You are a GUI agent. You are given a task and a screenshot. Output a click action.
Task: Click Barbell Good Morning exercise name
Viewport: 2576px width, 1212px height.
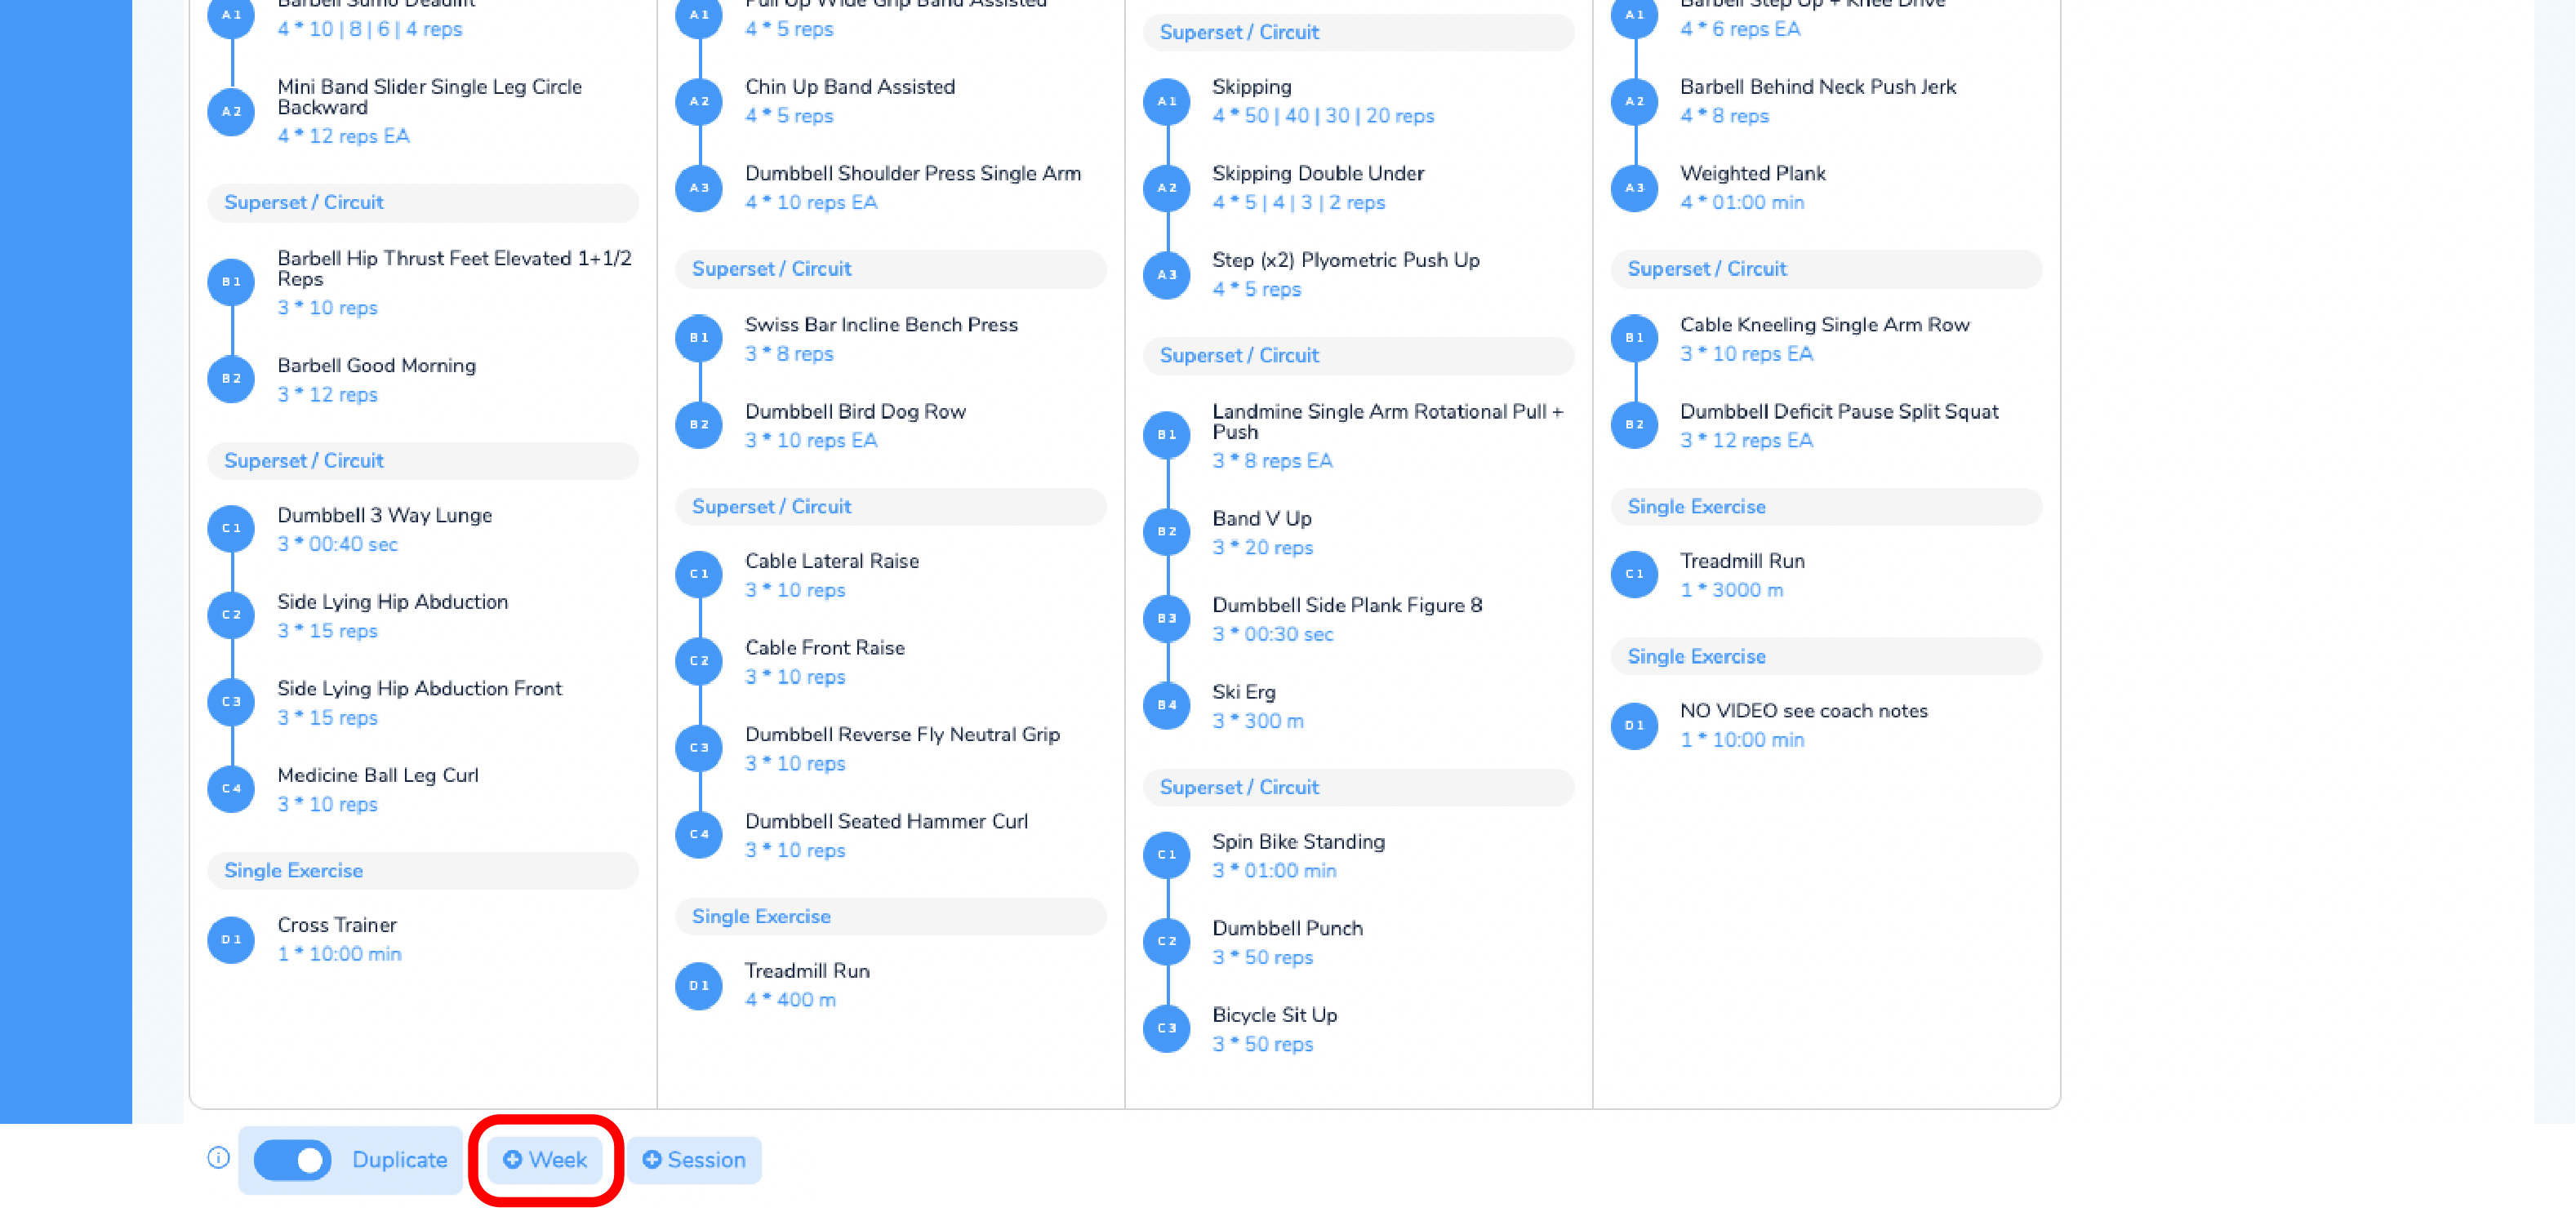tap(376, 365)
